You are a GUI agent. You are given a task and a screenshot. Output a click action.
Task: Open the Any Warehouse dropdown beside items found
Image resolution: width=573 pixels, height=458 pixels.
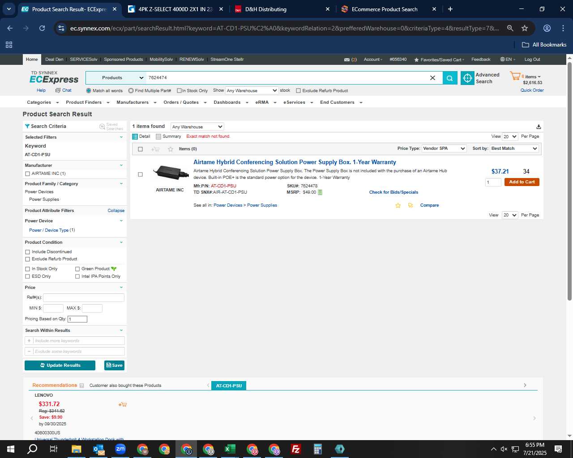197,127
